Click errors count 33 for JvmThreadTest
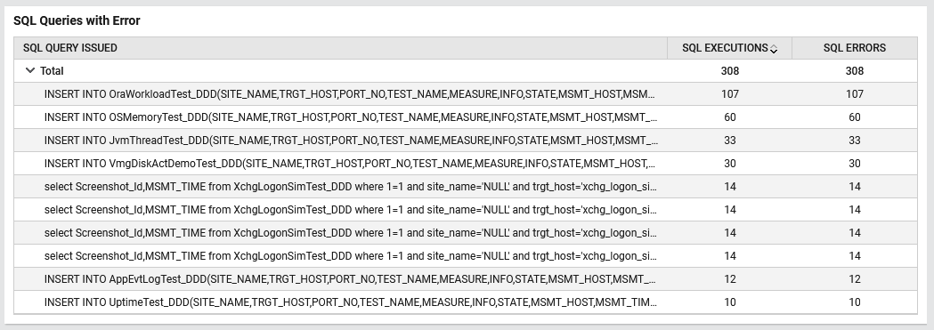This screenshot has height=330, width=934. pyautogui.click(x=854, y=141)
